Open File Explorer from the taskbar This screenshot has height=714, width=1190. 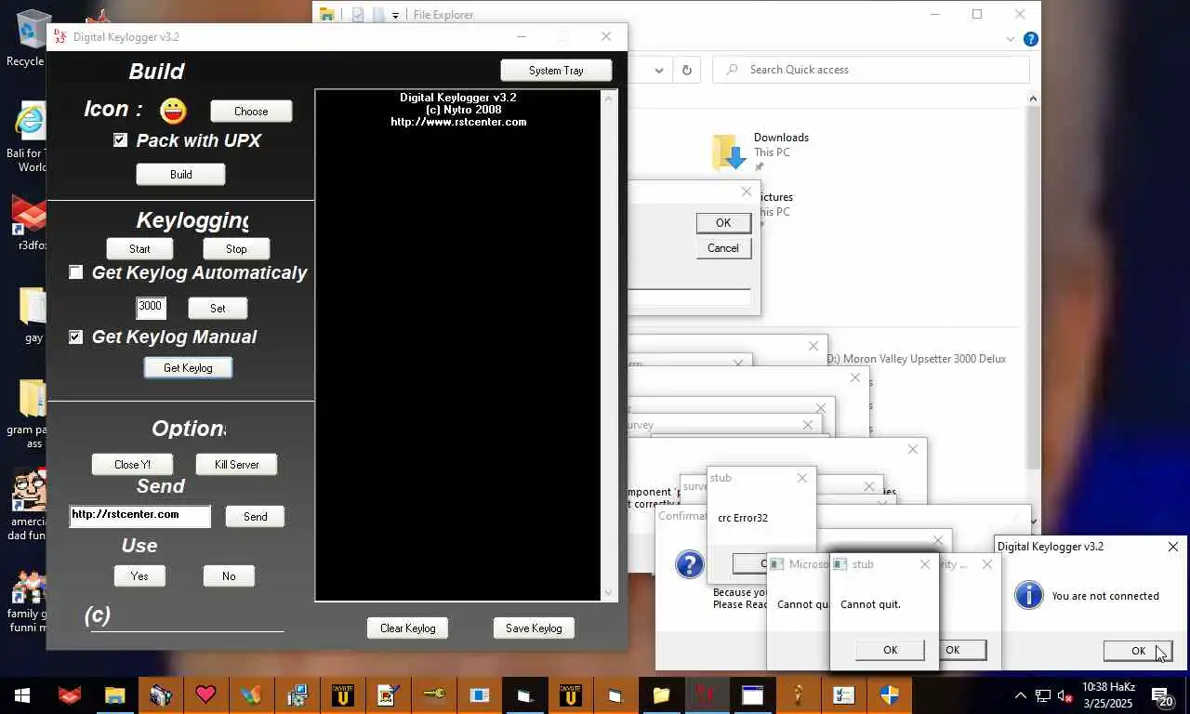tap(114, 694)
